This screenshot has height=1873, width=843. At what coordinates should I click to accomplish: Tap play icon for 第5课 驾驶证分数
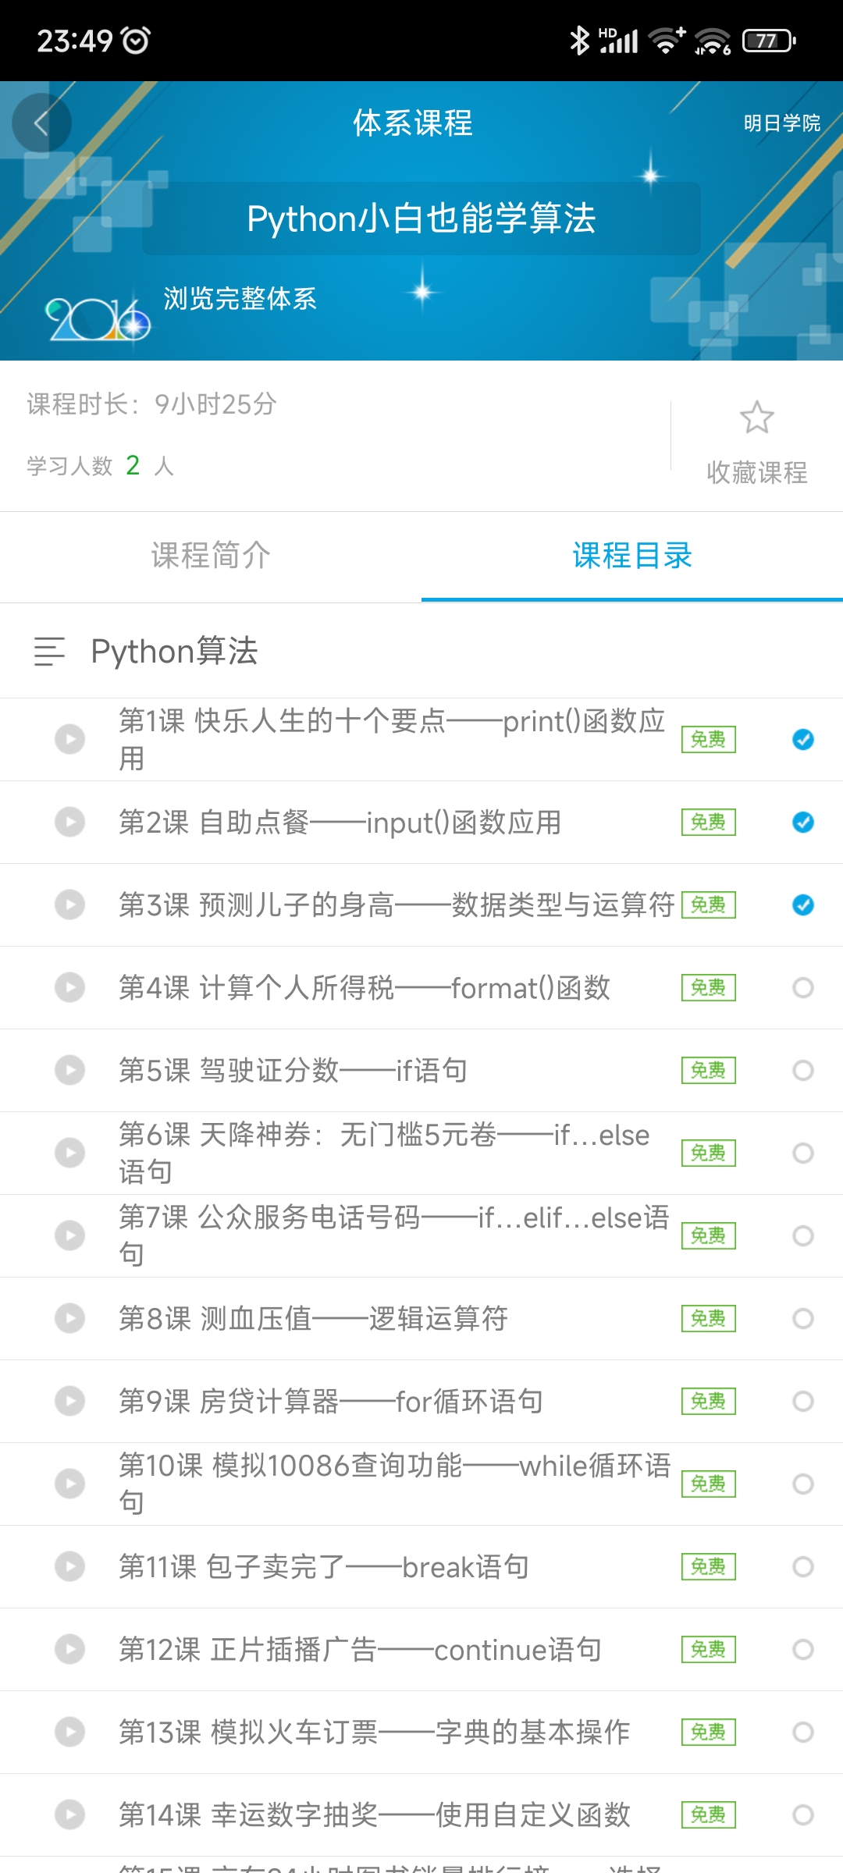[69, 1070]
